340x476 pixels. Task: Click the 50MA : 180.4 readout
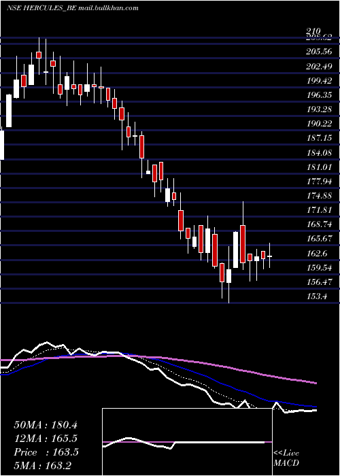[x=46, y=425]
